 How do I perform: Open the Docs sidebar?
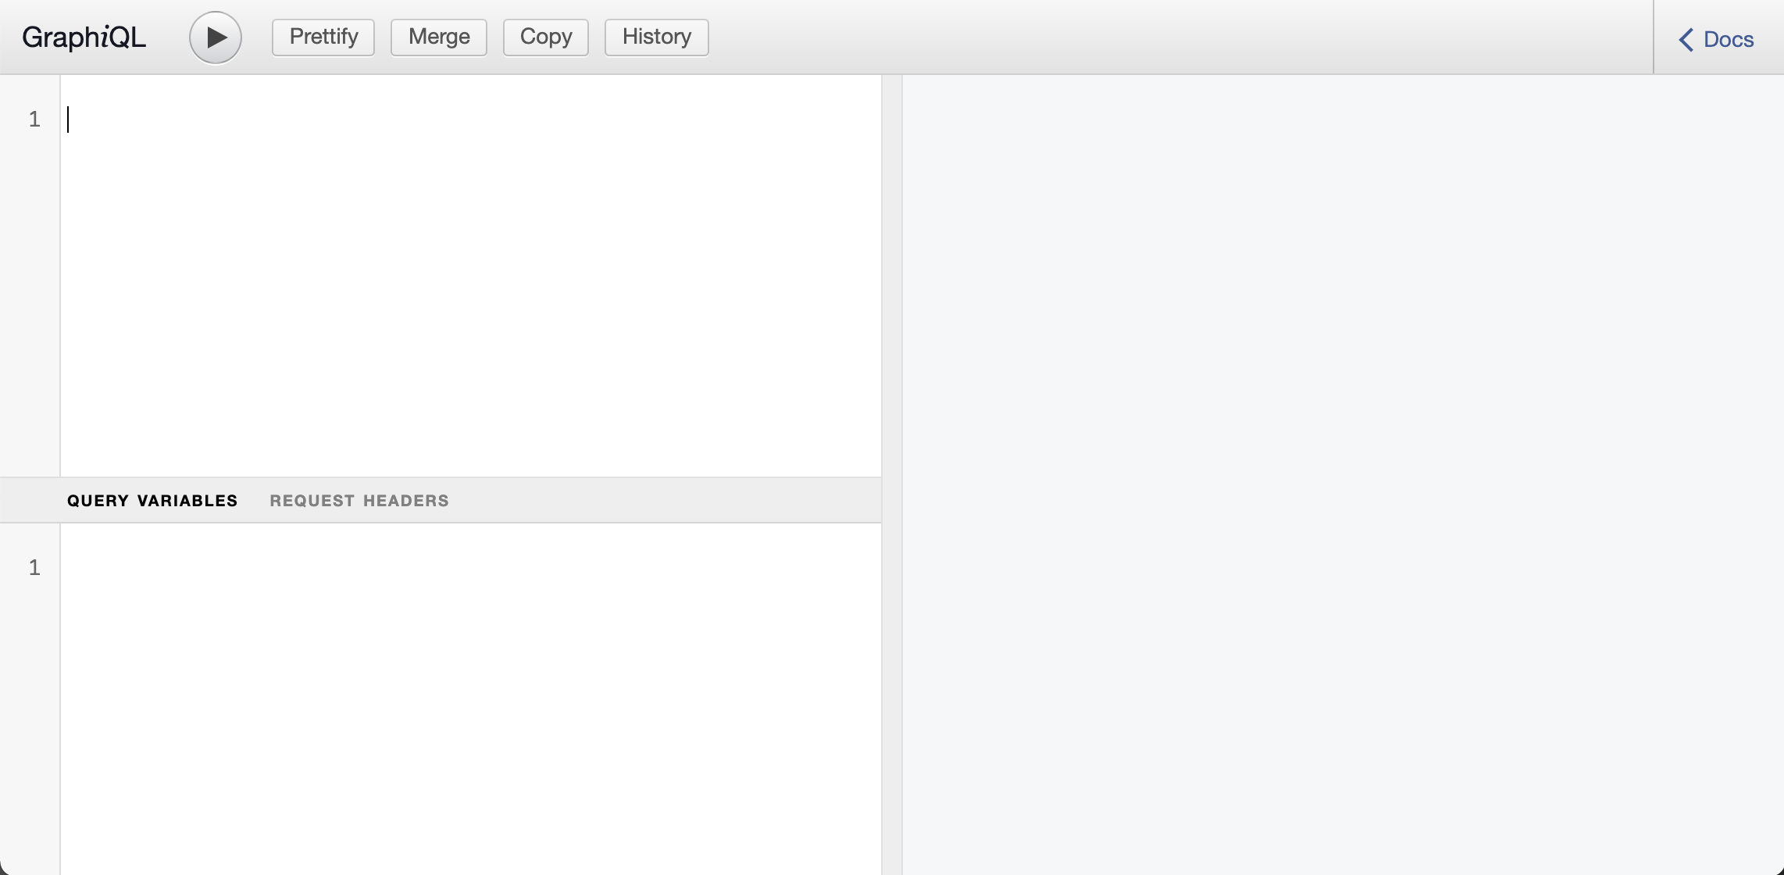1729,38
